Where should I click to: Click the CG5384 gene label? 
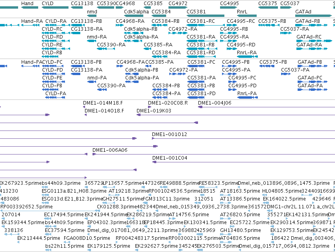pyautogui.click(x=161, y=12)
